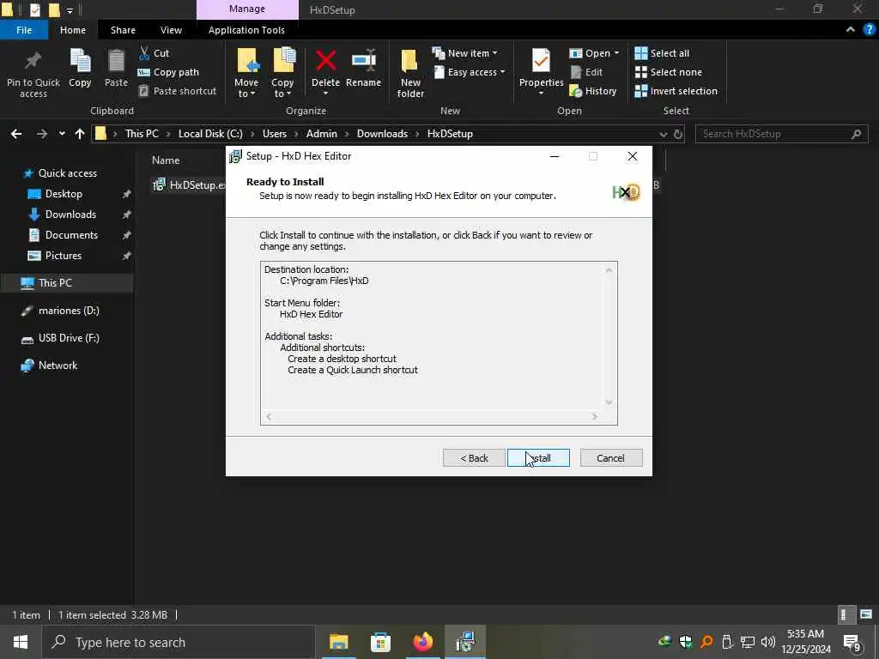
Task: Navigate forward in Explorer
Action: click(x=42, y=134)
